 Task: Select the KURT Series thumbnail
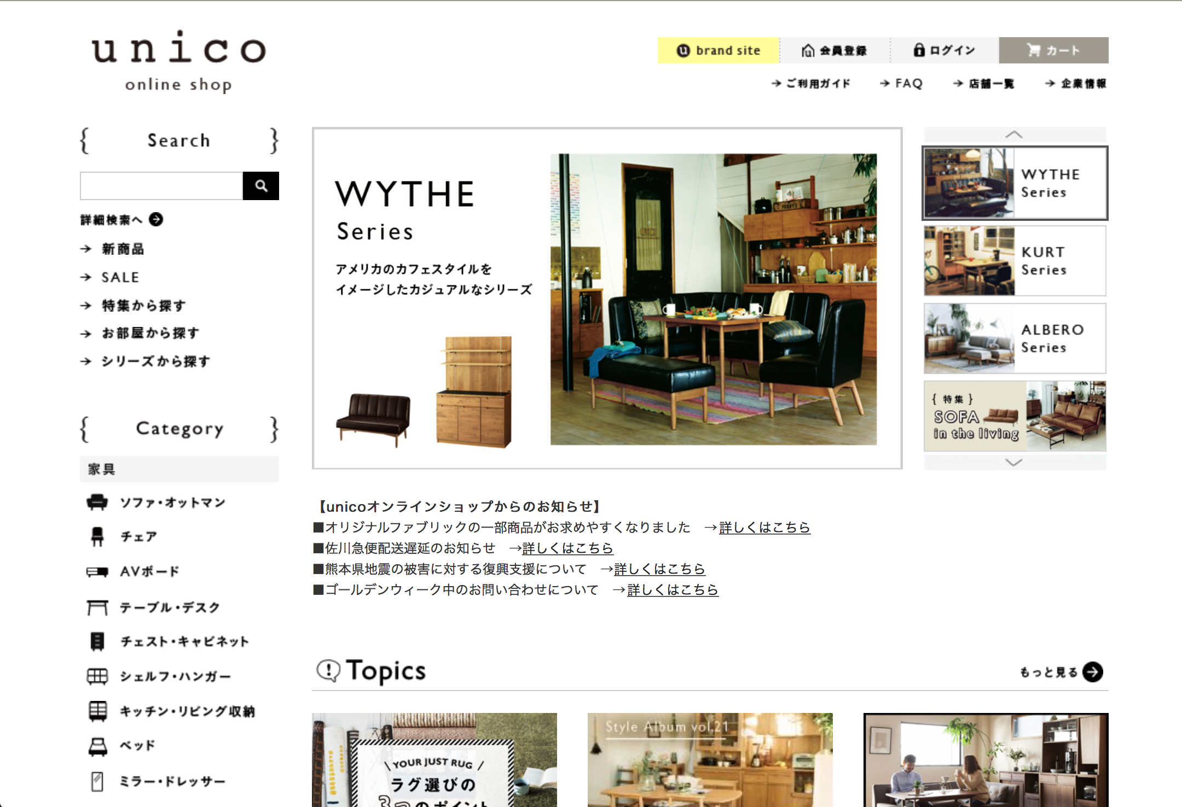(x=1015, y=261)
